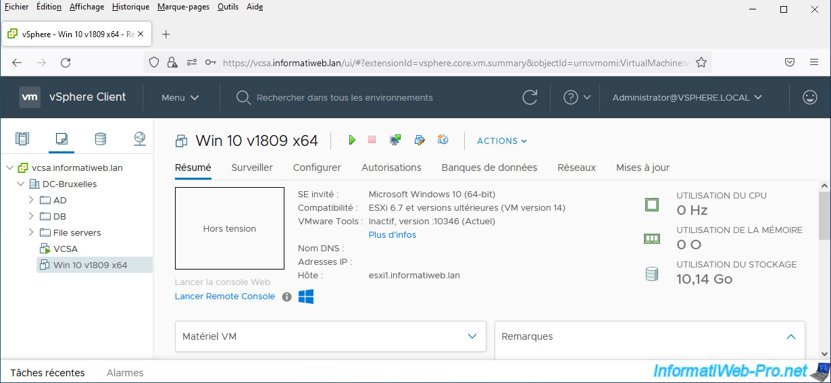831x383 pixels.
Task: Take a snapshot using the clock icon
Action: [443, 140]
